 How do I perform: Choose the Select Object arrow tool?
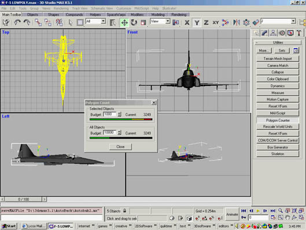[71, 23]
